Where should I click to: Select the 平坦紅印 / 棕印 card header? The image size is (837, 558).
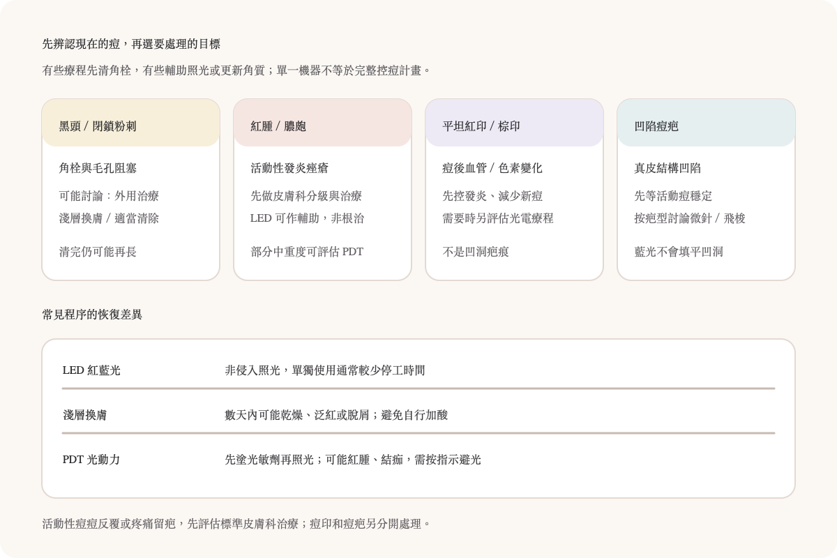coord(515,123)
